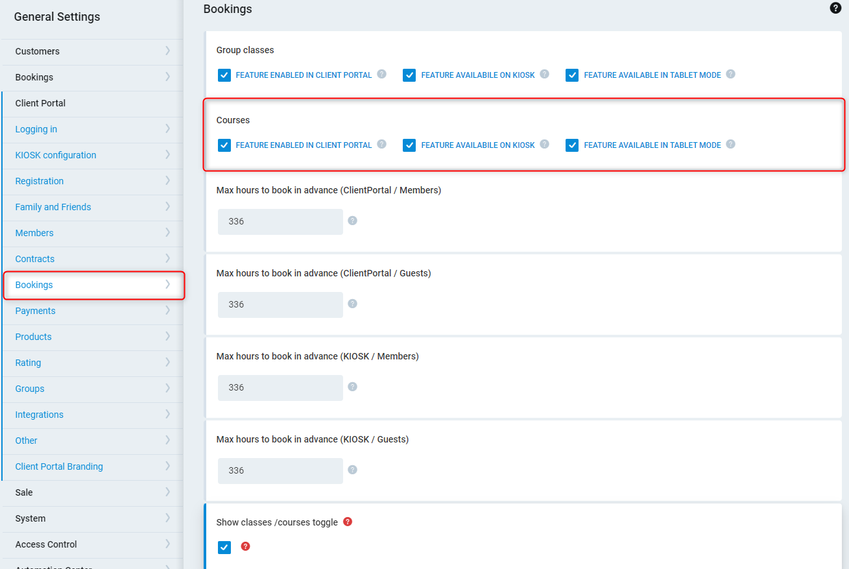Click Max hours field for ClientPortal Guests
This screenshot has height=569, width=849.
280,304
